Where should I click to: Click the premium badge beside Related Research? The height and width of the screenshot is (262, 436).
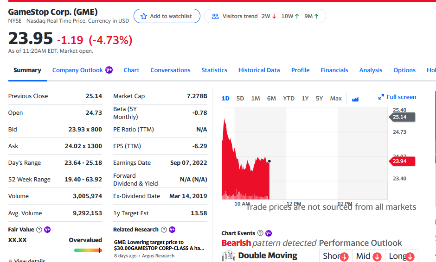click(172, 230)
